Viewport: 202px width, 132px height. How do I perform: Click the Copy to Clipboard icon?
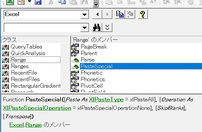[x=120, y=14]
